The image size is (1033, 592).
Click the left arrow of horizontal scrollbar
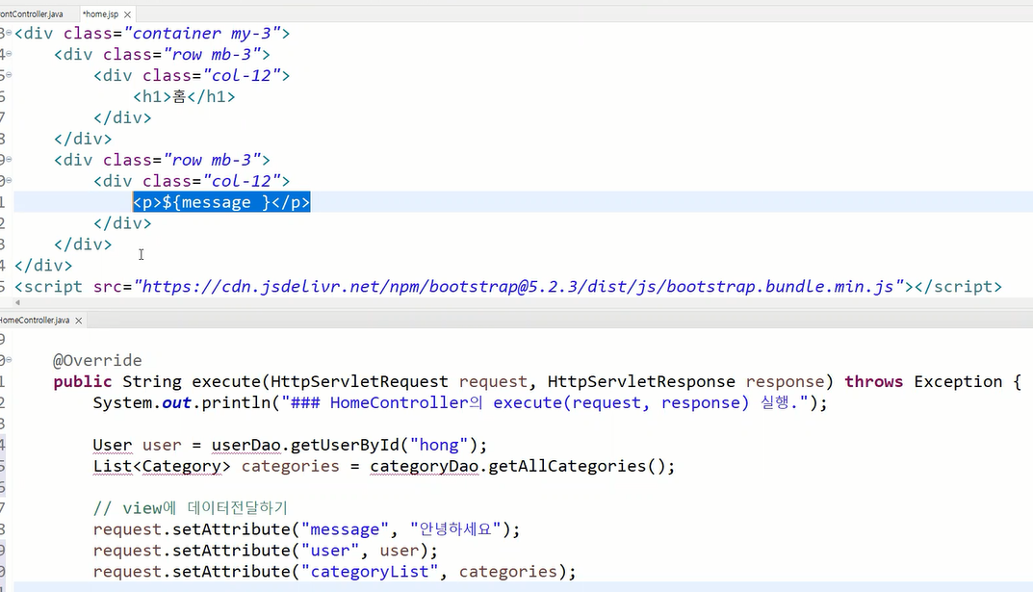pyautogui.click(x=17, y=303)
